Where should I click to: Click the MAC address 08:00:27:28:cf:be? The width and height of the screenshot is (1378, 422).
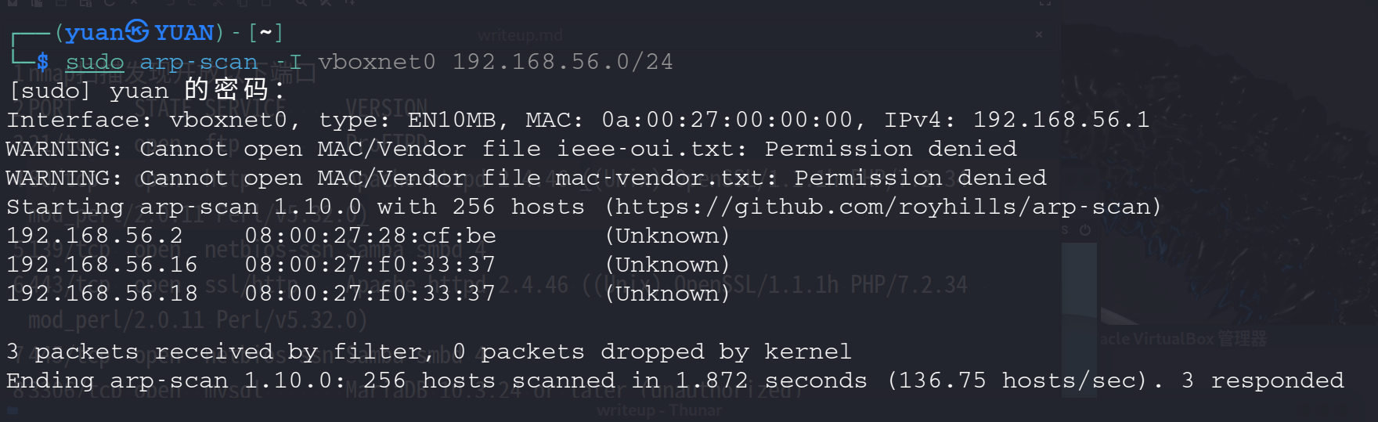click(370, 236)
